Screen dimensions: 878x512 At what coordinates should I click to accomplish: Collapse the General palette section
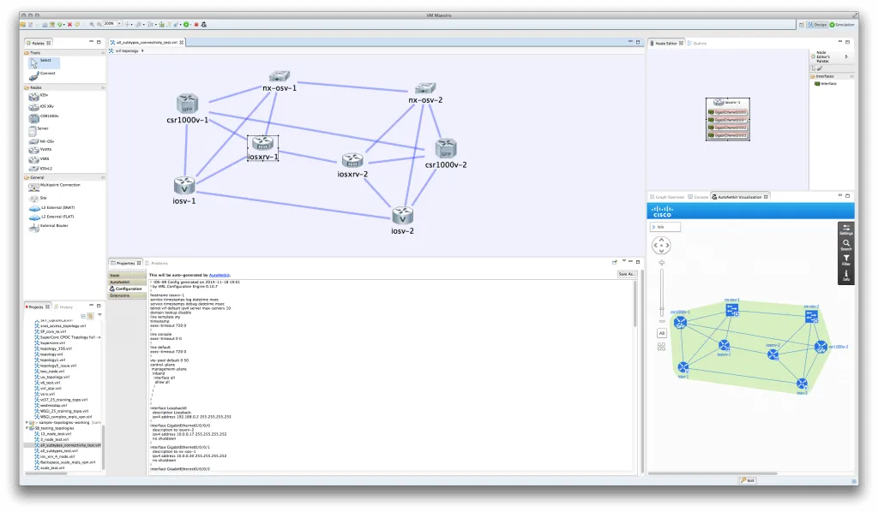click(103, 178)
